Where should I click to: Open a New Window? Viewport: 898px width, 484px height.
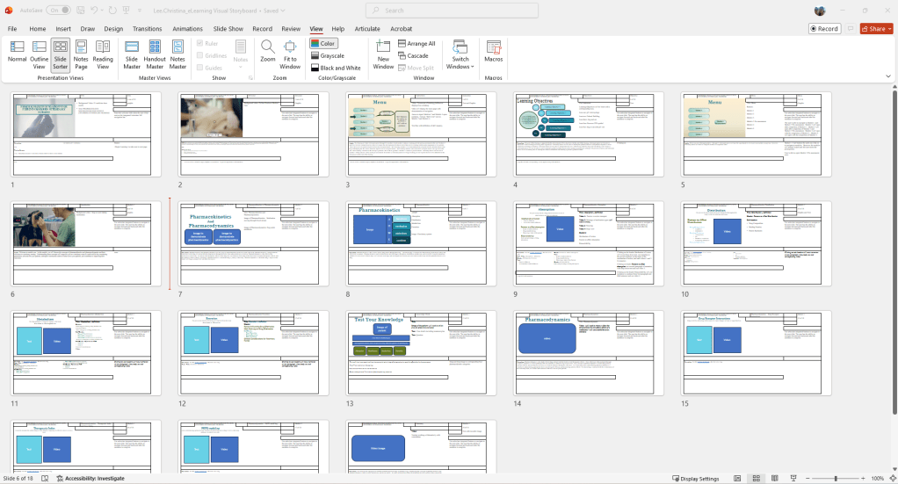point(383,54)
